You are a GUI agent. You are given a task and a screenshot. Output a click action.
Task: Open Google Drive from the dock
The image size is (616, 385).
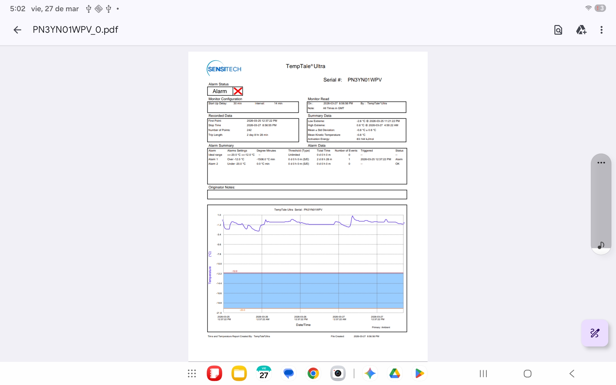(395, 373)
